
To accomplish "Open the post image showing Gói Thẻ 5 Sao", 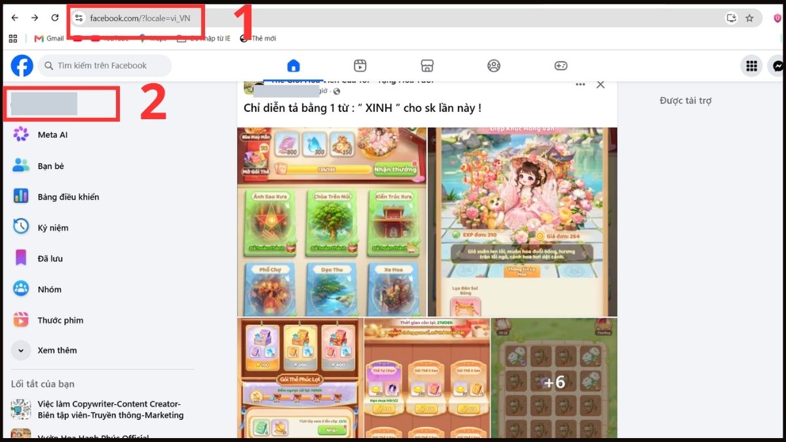I will click(427, 378).
